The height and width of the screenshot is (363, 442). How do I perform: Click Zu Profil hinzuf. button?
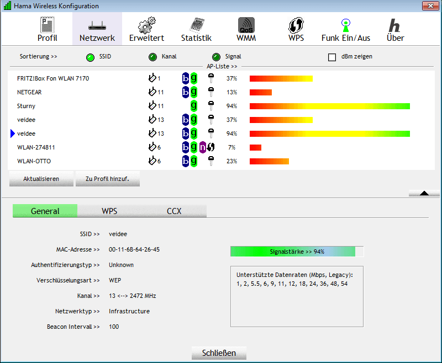click(107, 179)
